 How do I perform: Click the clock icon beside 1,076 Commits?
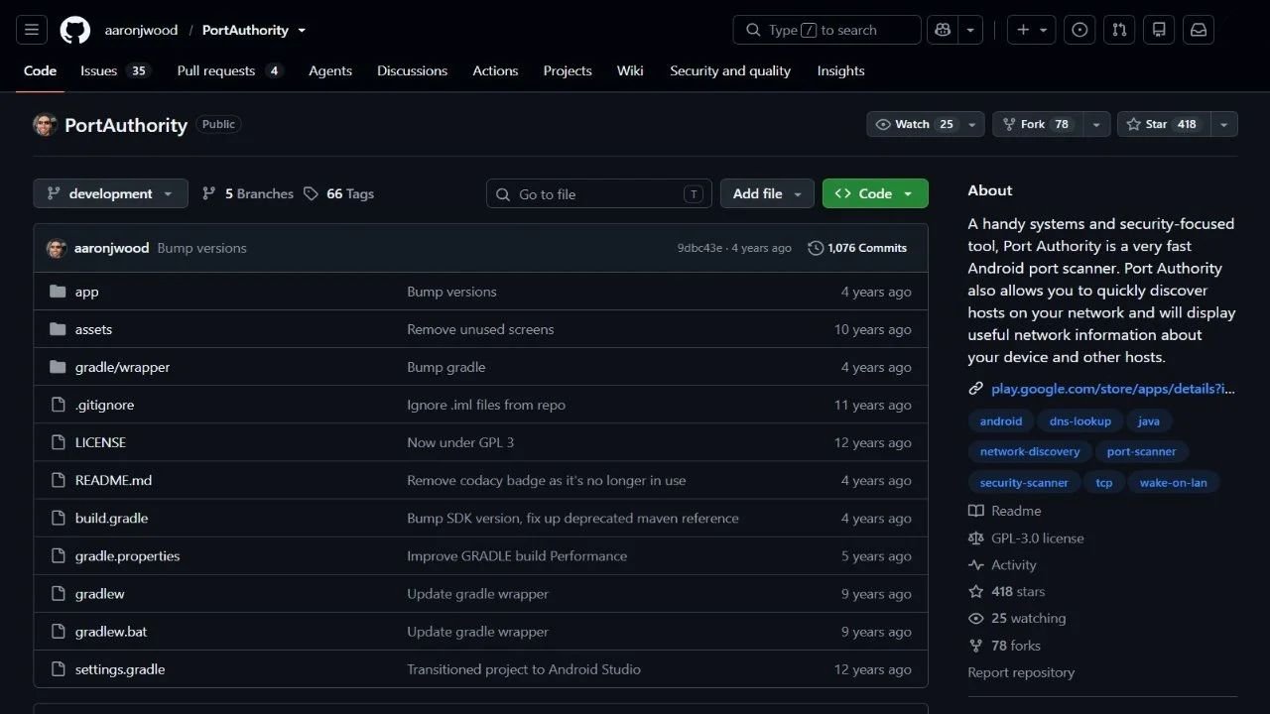pyautogui.click(x=816, y=248)
